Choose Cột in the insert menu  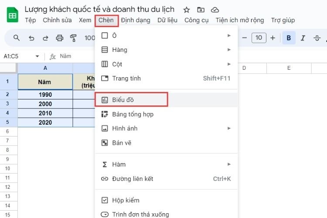point(166,64)
